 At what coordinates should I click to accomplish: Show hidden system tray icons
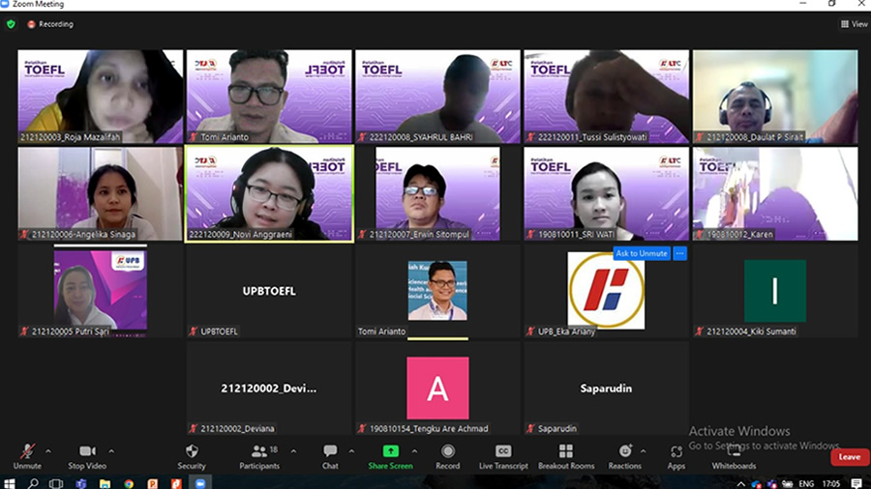click(741, 484)
